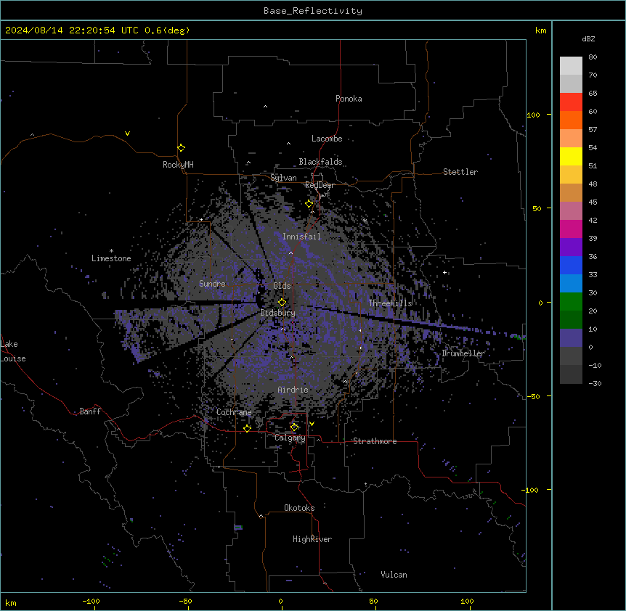The image size is (626, 611).
Task: Select the RedDeer label
Action: pyautogui.click(x=320, y=185)
